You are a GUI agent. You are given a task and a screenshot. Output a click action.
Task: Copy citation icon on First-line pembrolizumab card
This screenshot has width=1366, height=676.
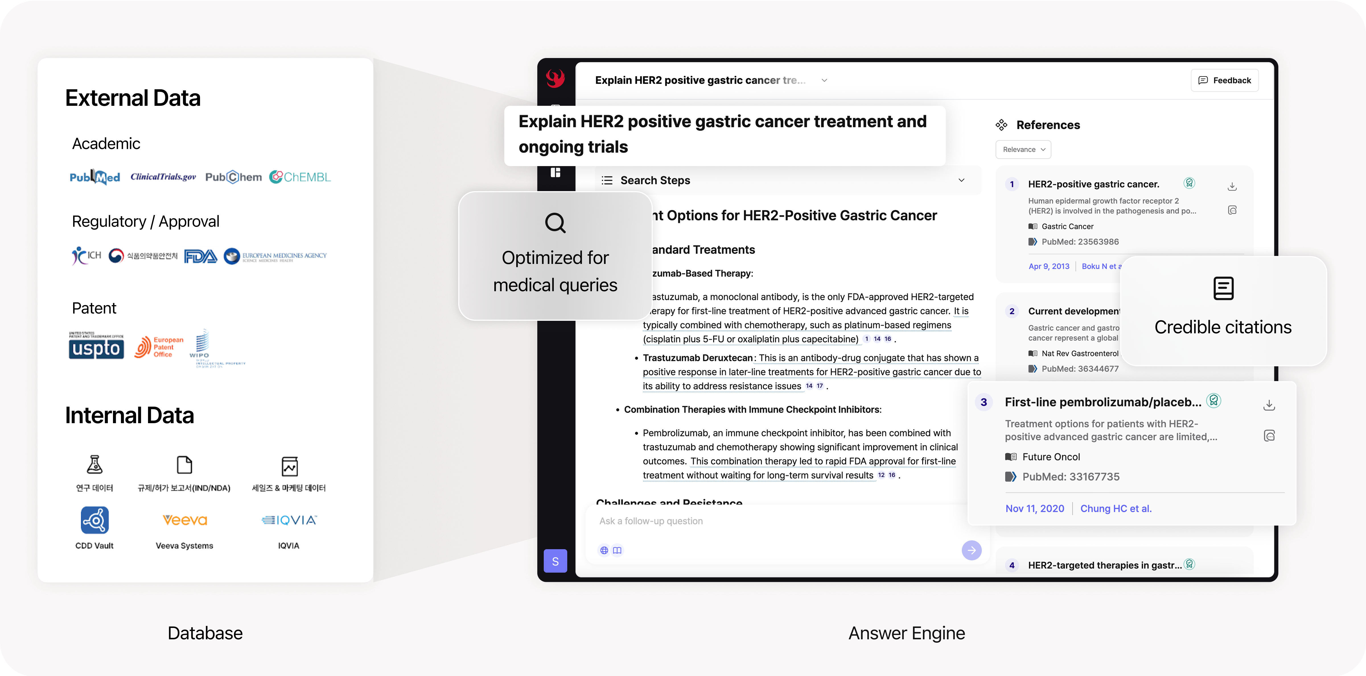coord(1269,435)
